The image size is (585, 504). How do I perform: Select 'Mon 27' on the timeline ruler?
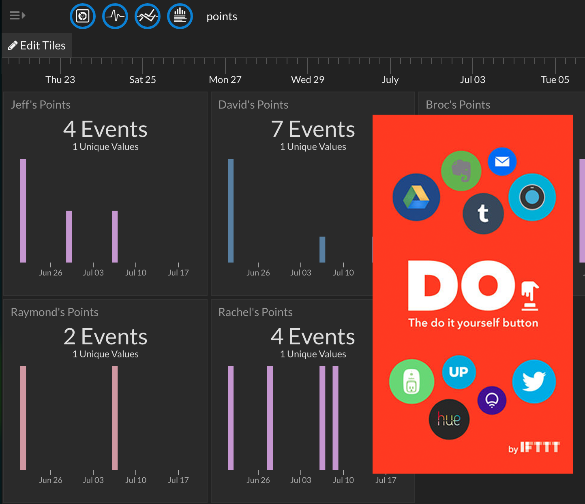(225, 79)
